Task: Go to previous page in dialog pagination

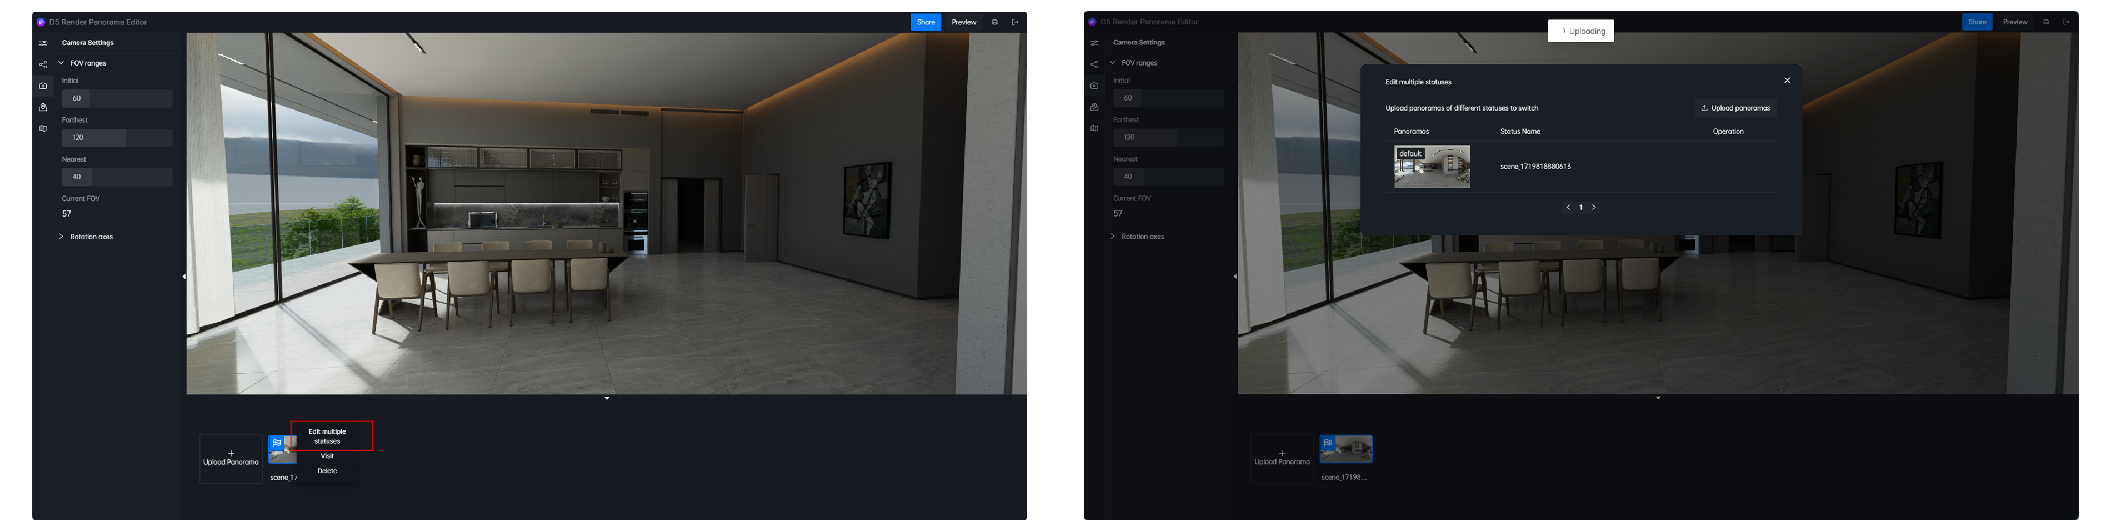Action: 1568,207
